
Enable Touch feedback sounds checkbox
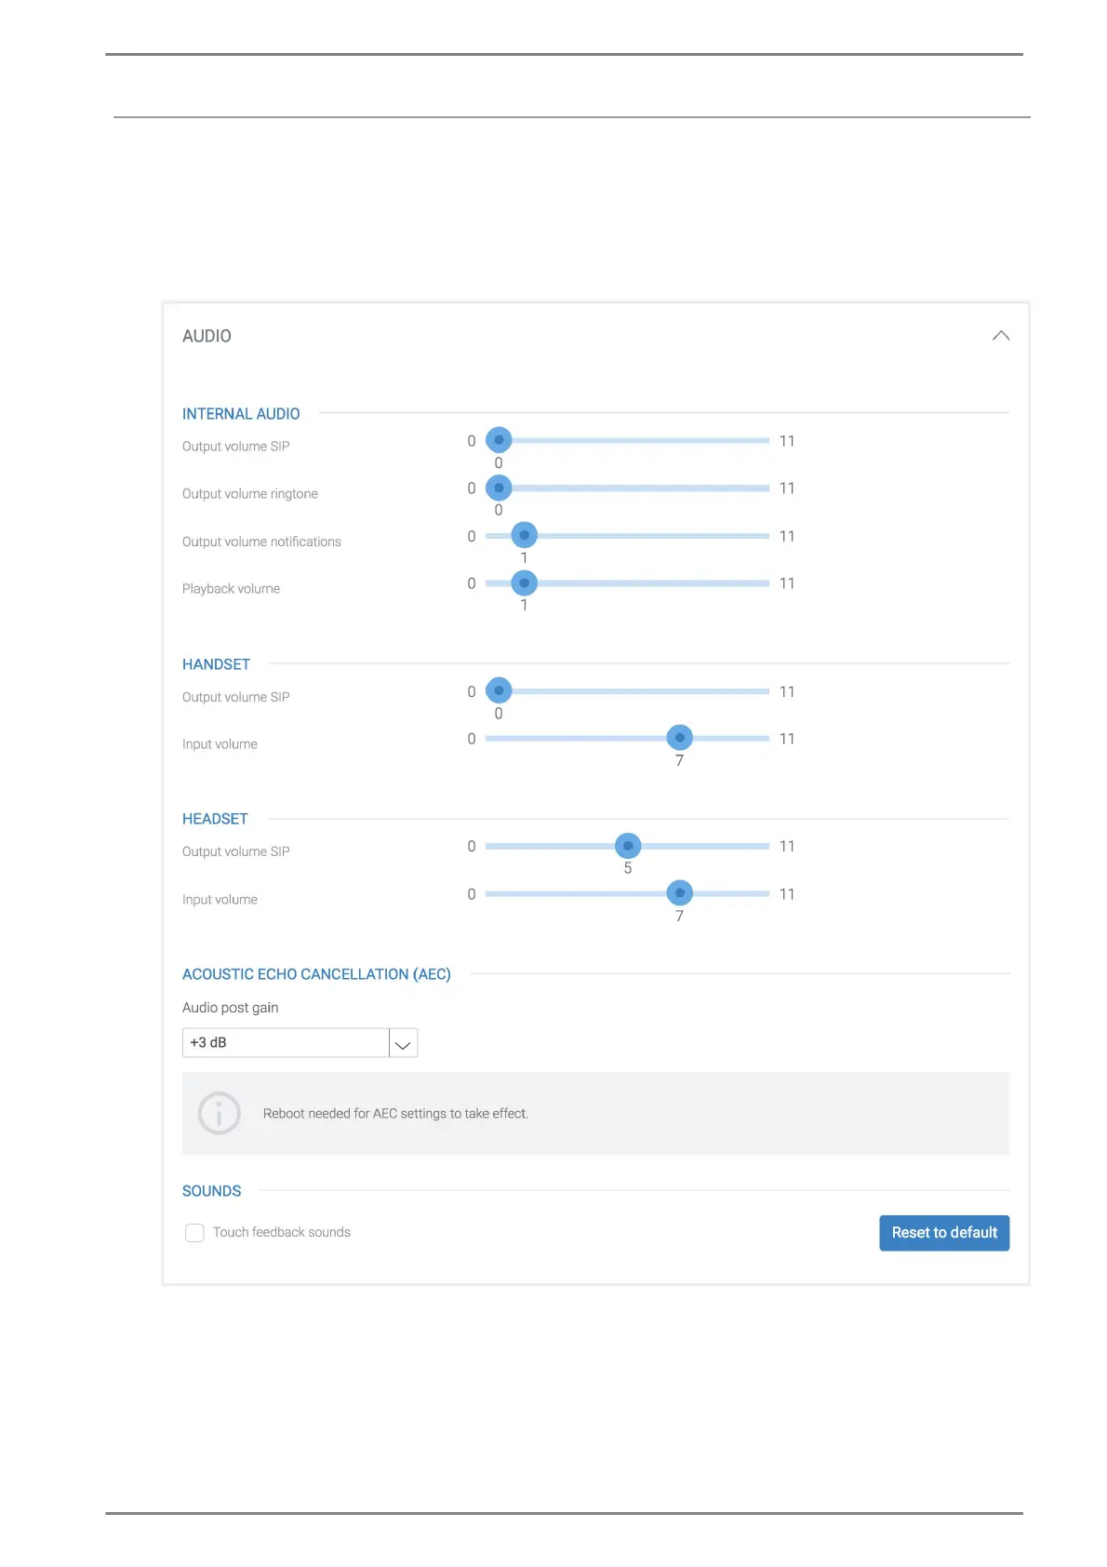coord(194,1233)
